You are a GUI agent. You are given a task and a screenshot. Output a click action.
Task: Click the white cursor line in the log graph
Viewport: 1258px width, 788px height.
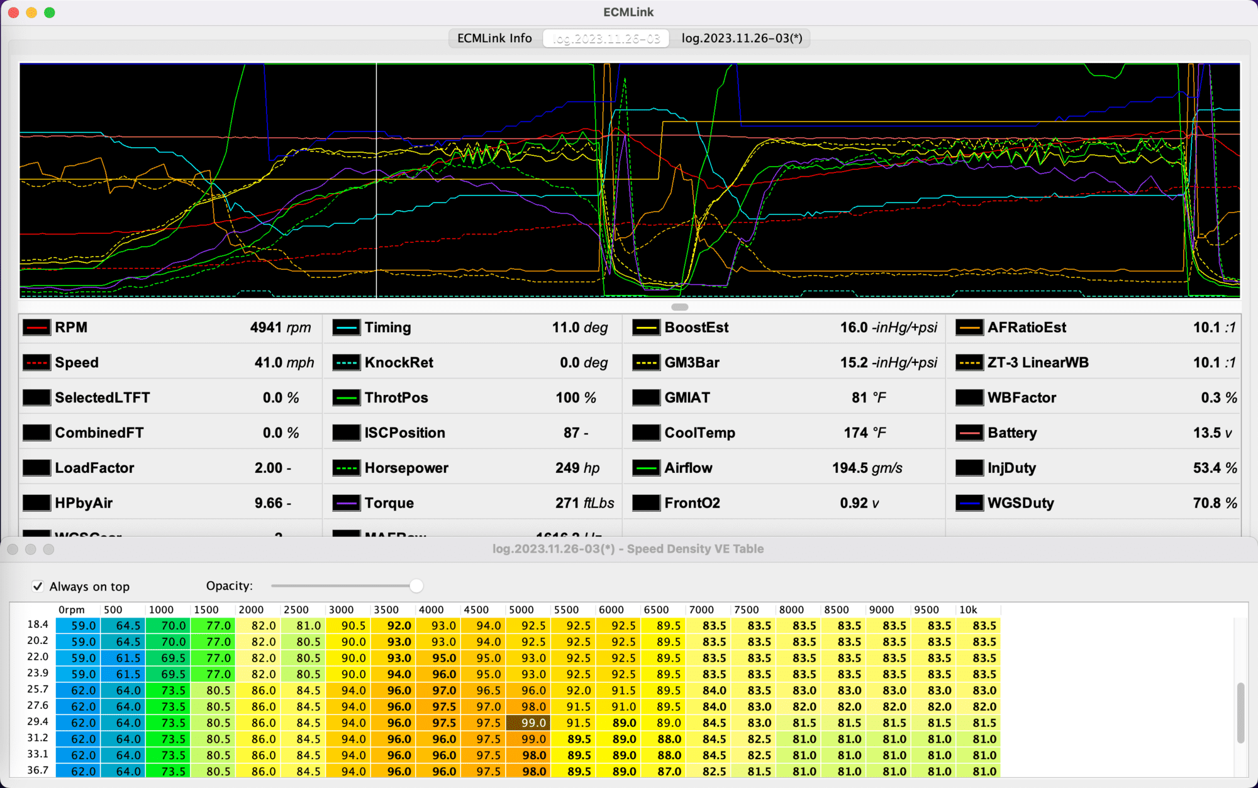click(x=376, y=180)
